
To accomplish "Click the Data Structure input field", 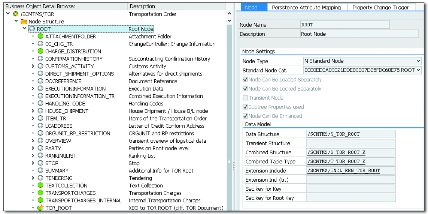I will (x=351, y=134).
